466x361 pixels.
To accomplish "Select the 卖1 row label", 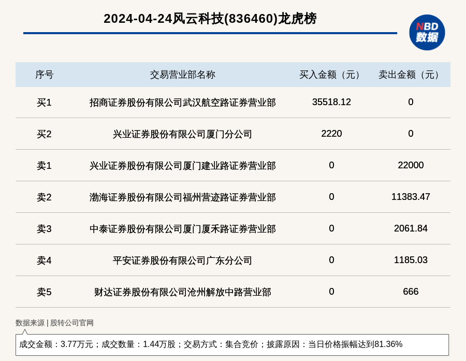I will point(44,166).
